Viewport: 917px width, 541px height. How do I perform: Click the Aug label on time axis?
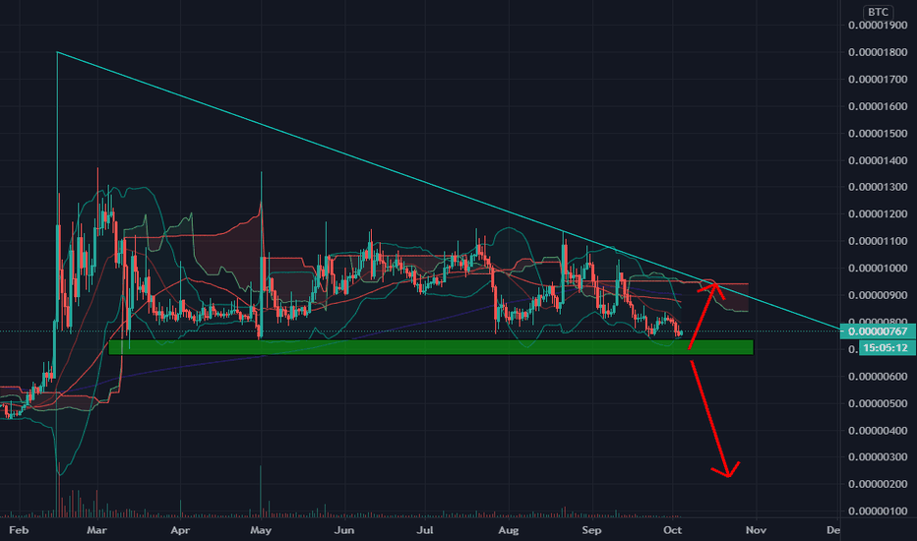pyautogui.click(x=509, y=530)
